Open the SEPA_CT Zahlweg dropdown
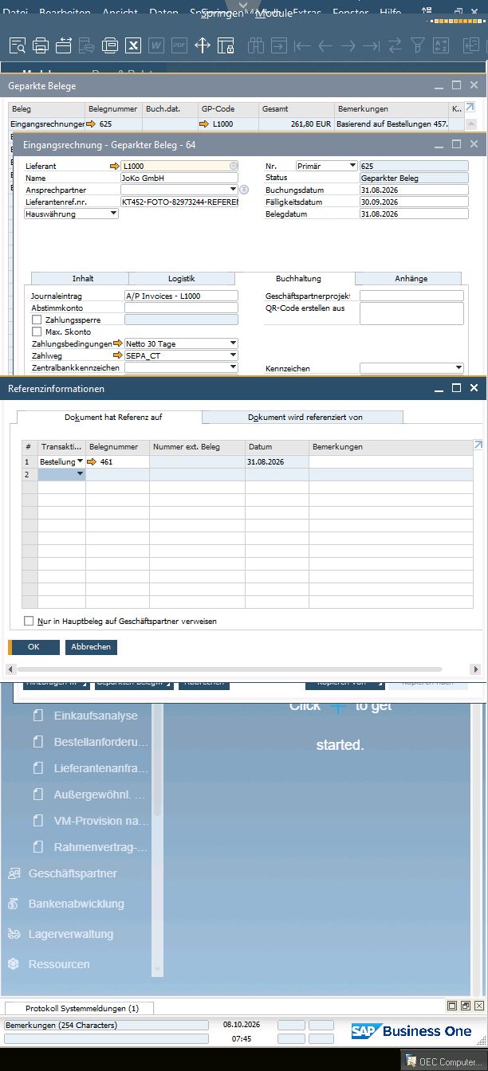Viewport: 488px width, 1071px height. (233, 355)
